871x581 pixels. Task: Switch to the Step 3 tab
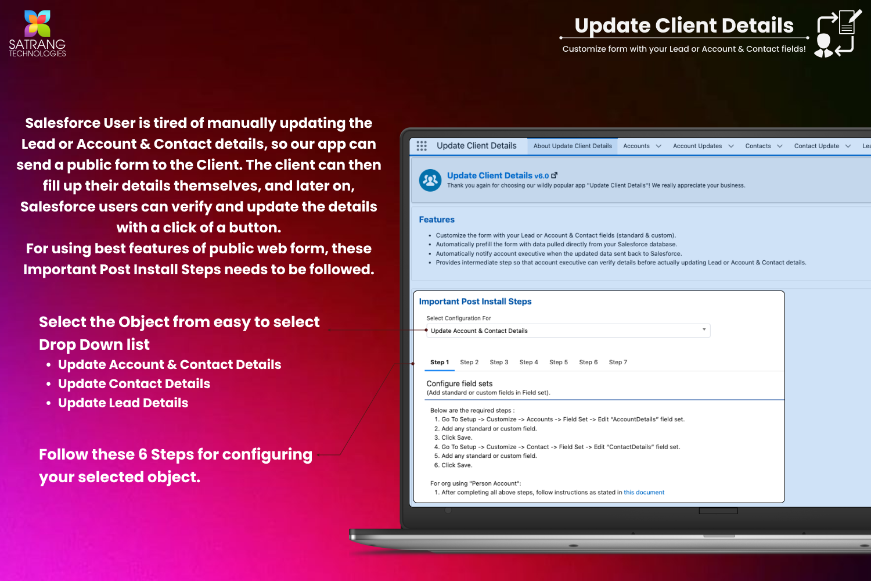coord(499,362)
